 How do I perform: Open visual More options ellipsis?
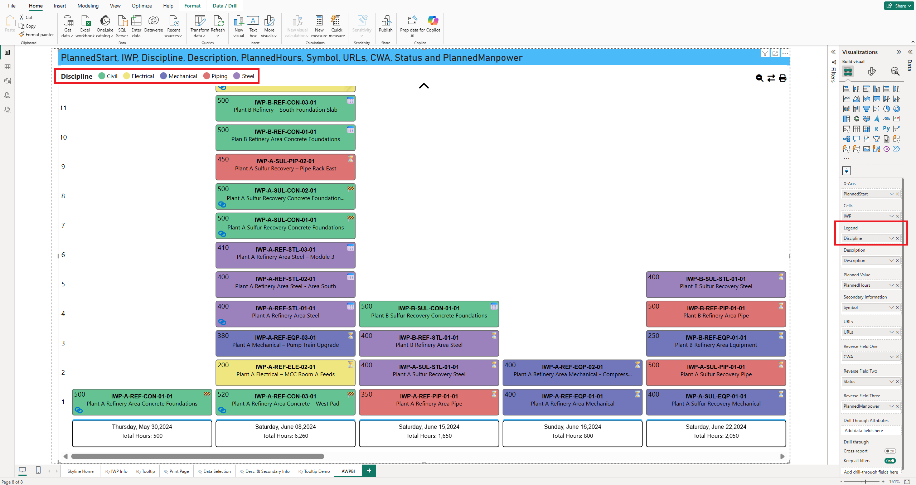785,53
